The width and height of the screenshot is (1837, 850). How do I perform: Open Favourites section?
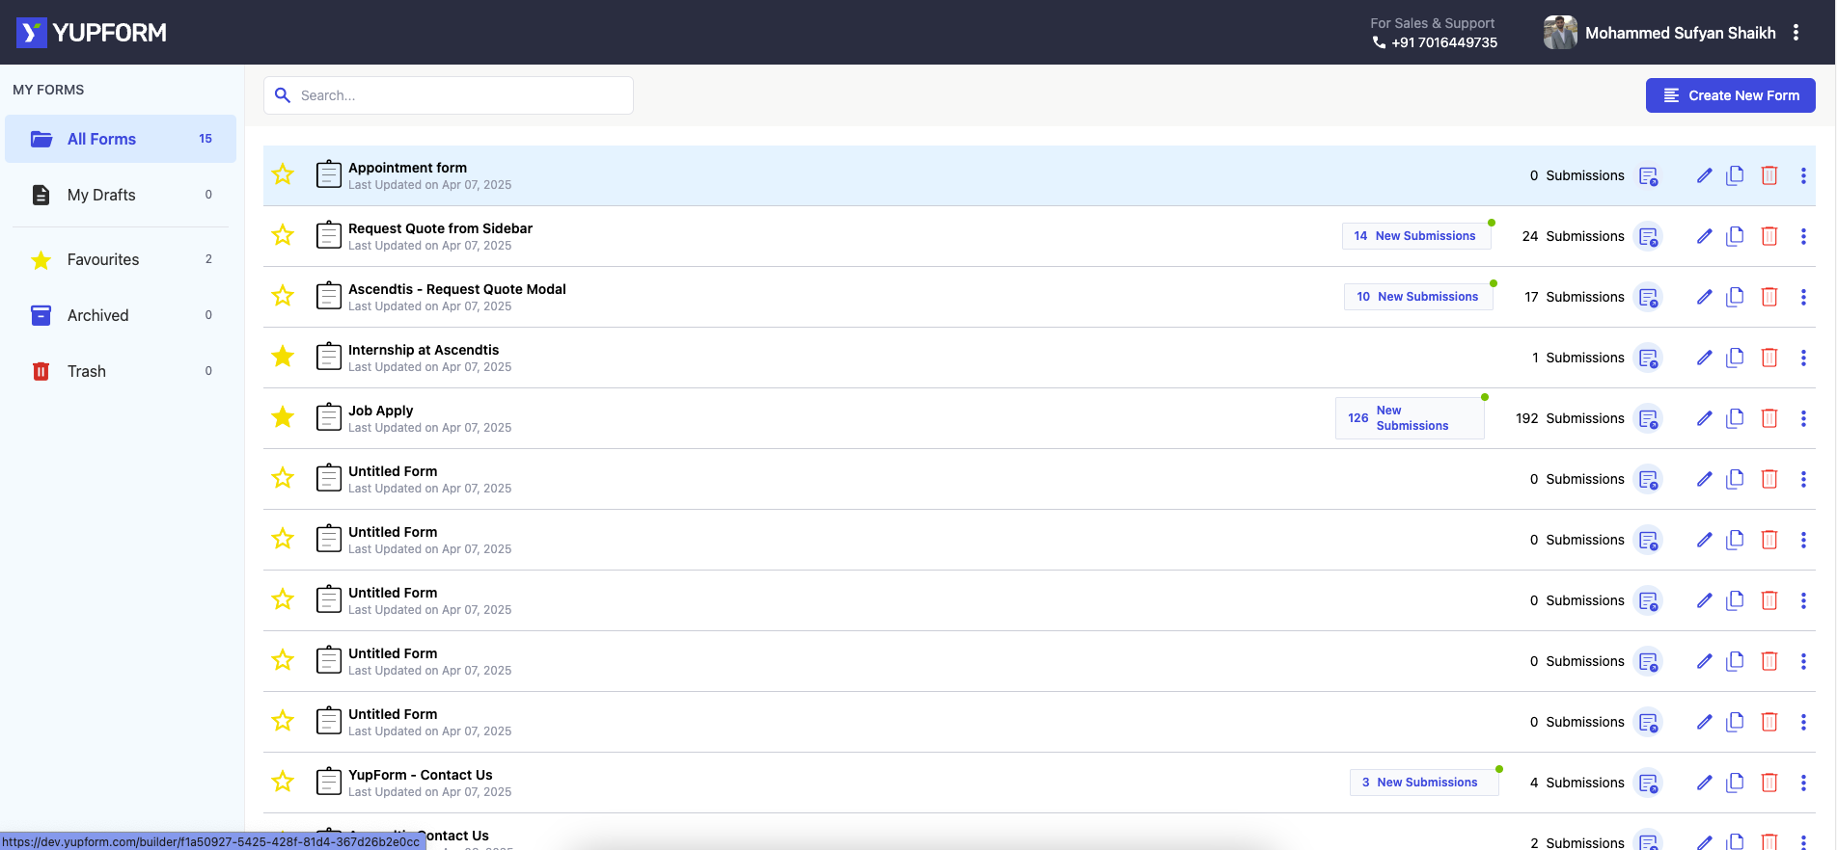[x=121, y=259]
